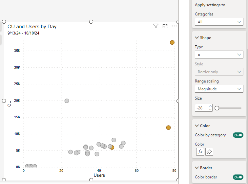Open the Range scaling Magnitude dropdown

[219, 89]
